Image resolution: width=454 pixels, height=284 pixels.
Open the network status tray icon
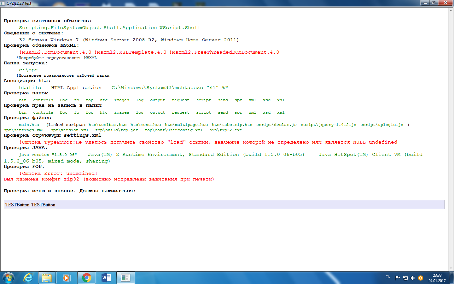405,278
